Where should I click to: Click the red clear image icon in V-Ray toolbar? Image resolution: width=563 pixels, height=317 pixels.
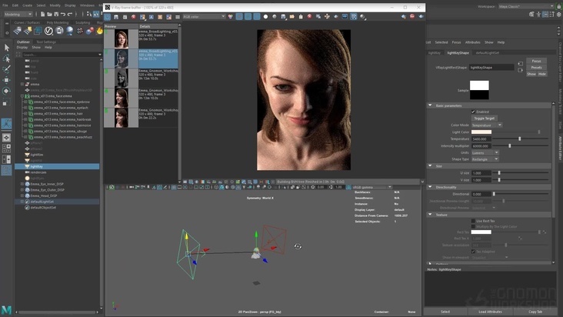point(134,17)
